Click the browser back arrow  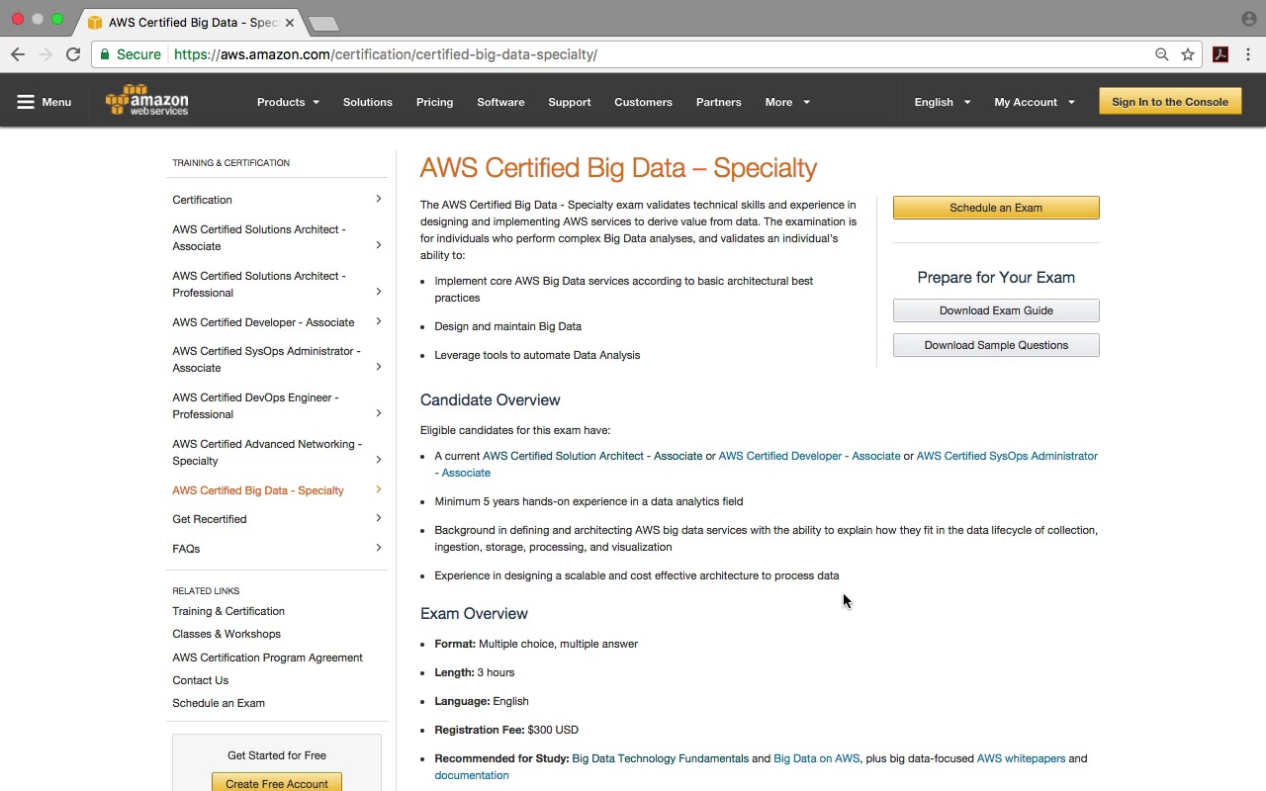(18, 54)
